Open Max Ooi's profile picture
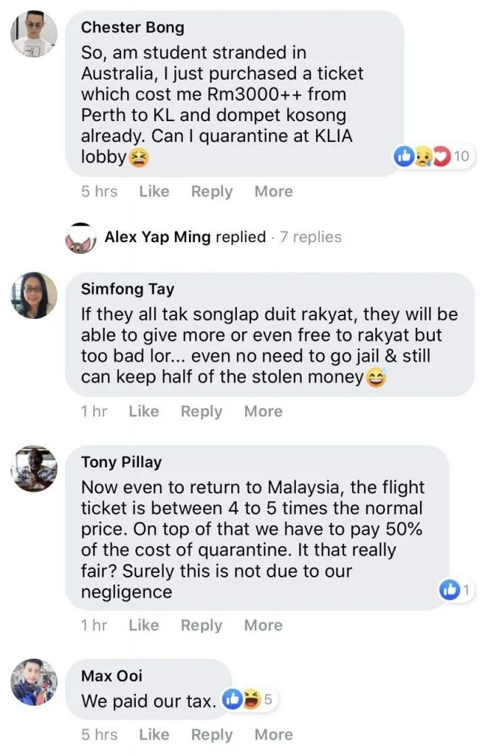This screenshot has width=488, height=756. 34,681
